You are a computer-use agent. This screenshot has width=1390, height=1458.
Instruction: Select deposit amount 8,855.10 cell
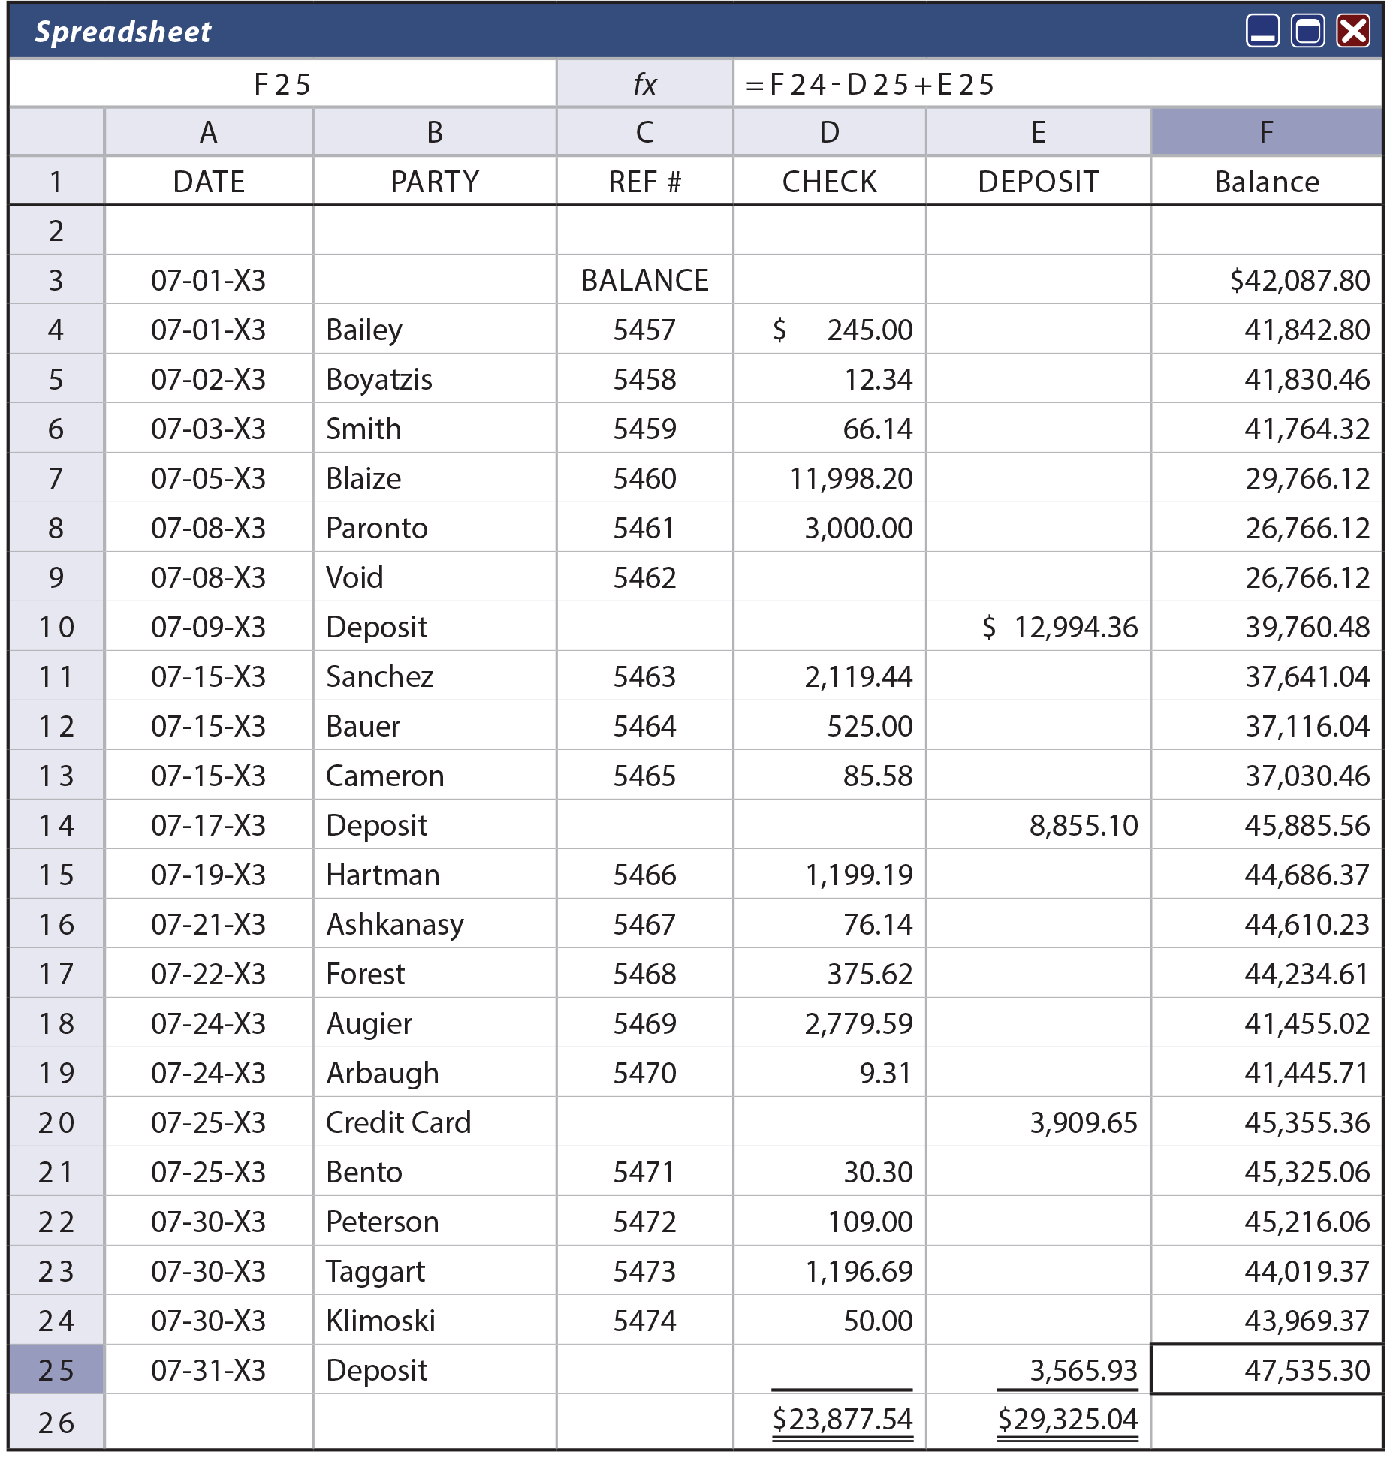point(1039,824)
